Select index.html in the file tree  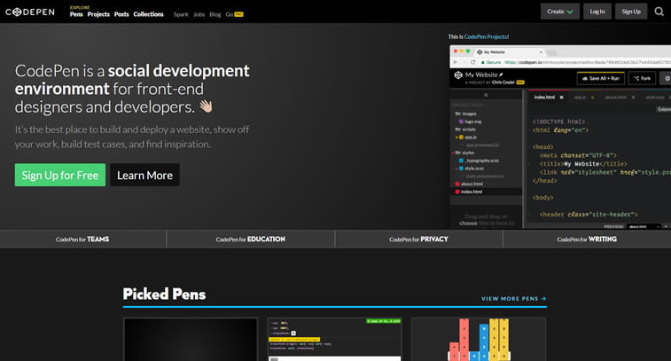pos(468,192)
